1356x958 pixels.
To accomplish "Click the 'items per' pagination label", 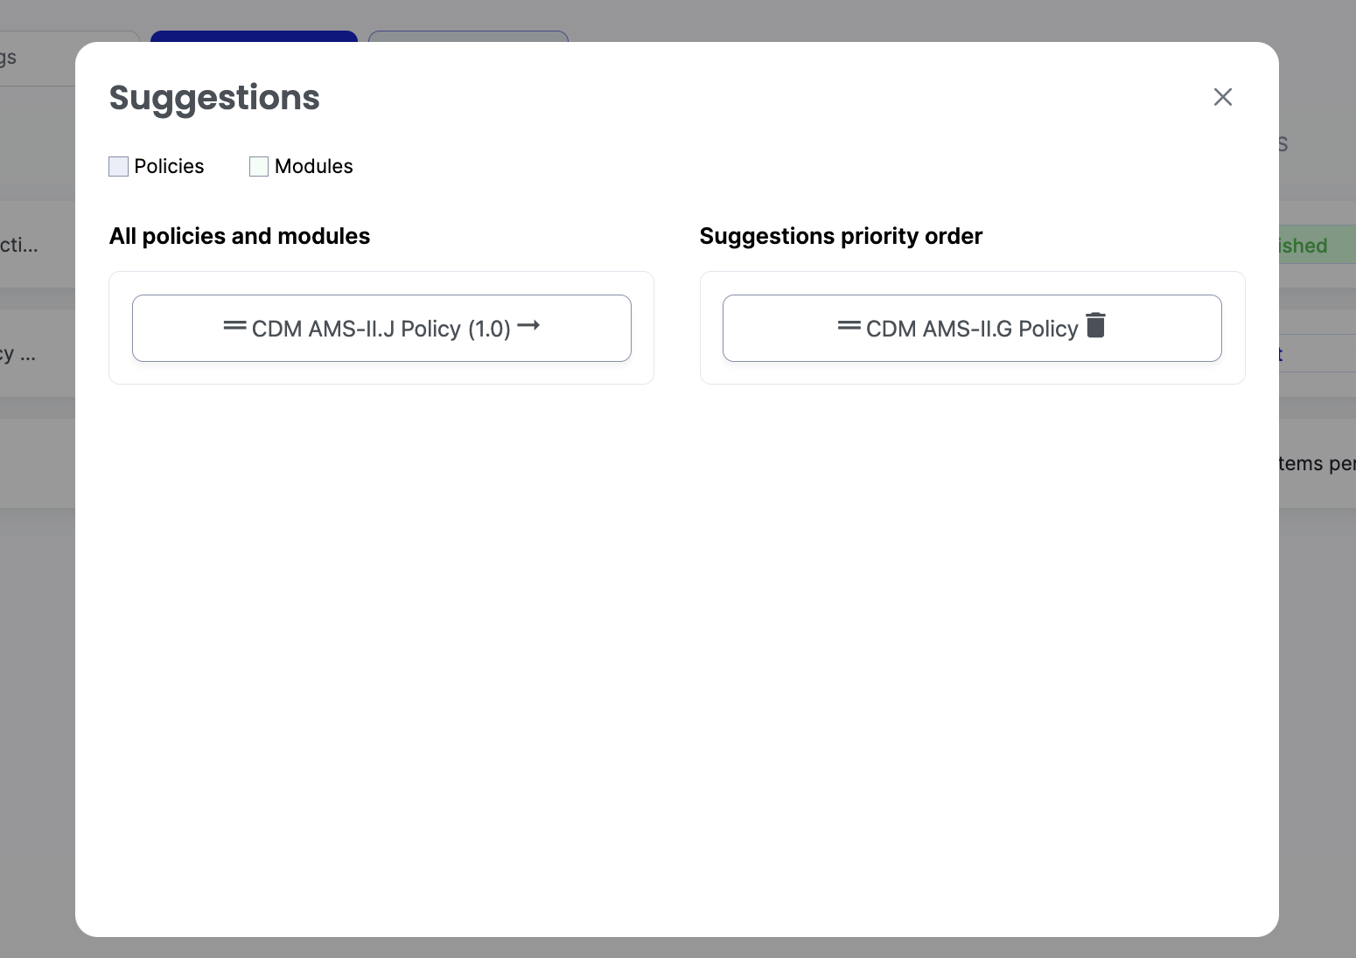I will (x=1317, y=463).
